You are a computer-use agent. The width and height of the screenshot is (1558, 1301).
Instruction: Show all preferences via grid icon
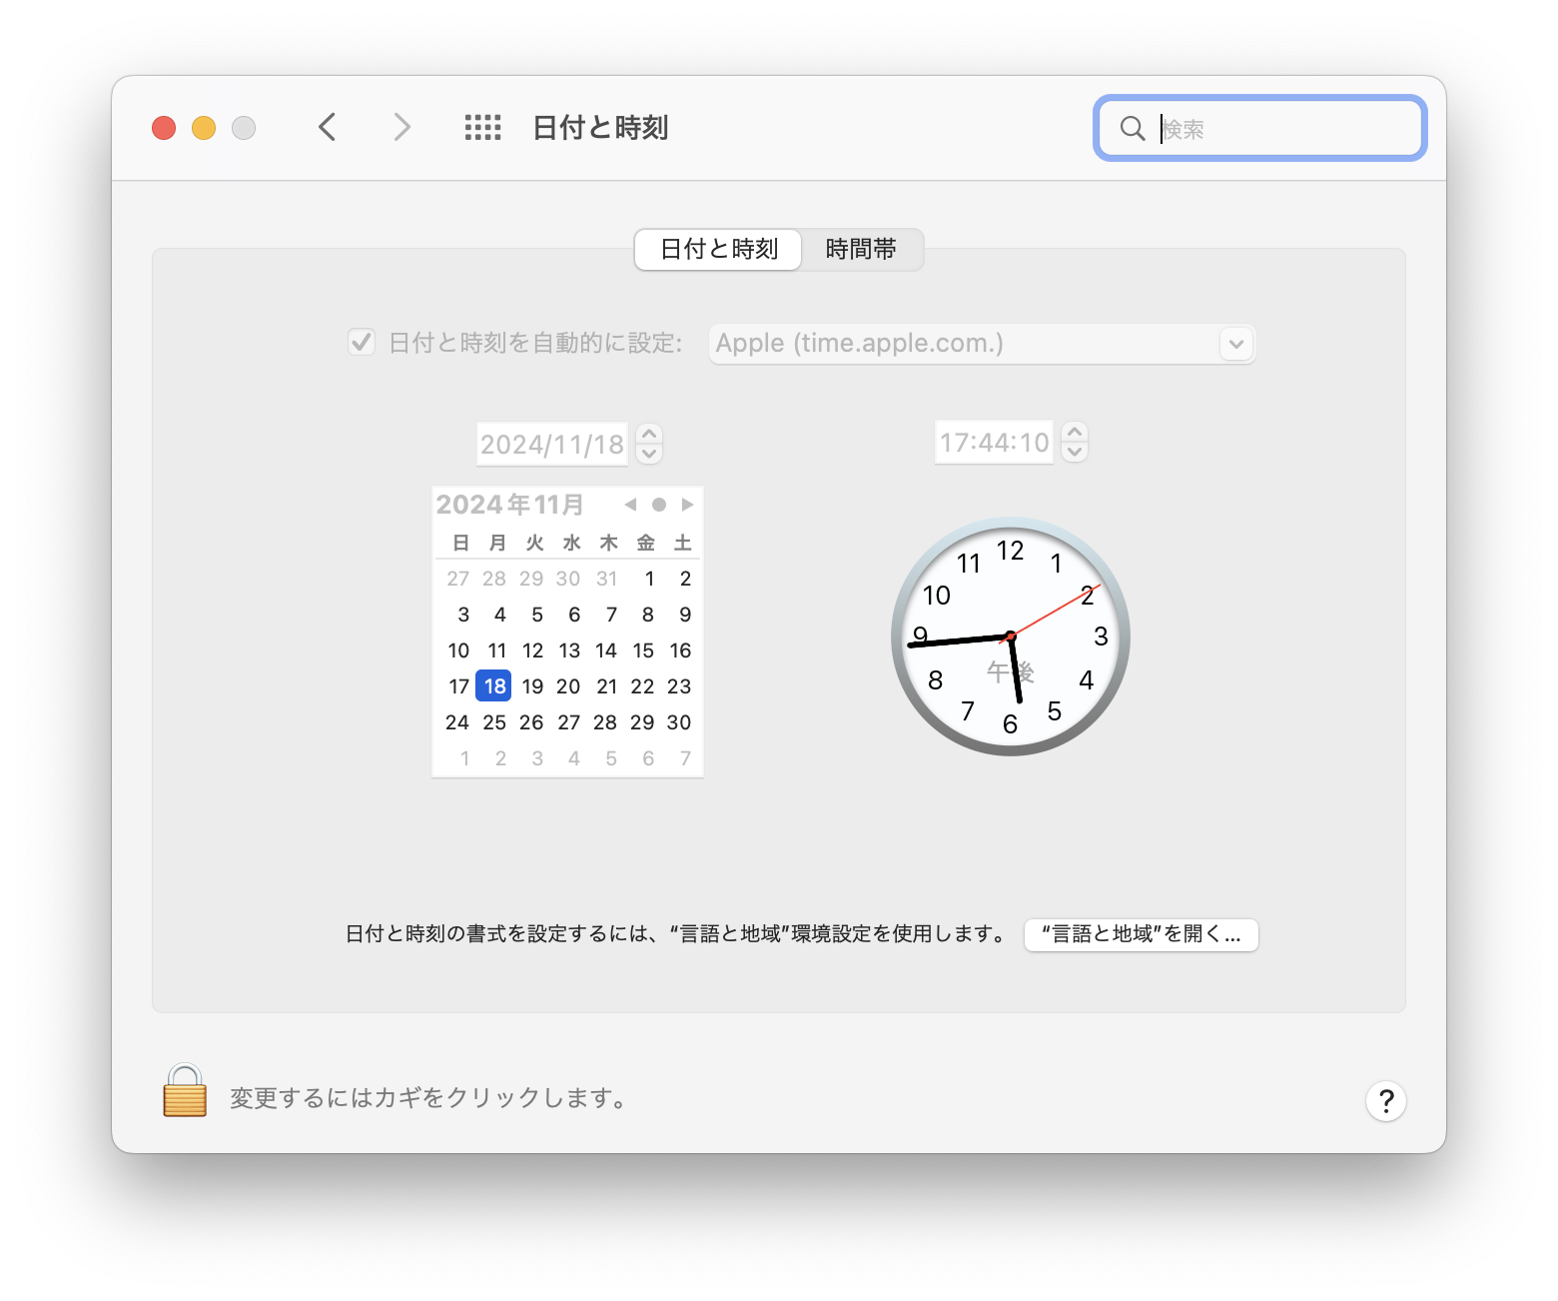pyautogui.click(x=482, y=128)
